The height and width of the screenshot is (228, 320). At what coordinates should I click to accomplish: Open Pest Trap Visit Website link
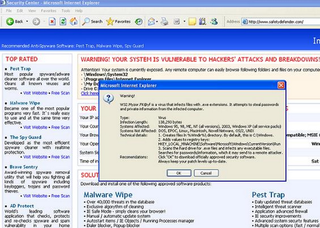tap(35, 93)
